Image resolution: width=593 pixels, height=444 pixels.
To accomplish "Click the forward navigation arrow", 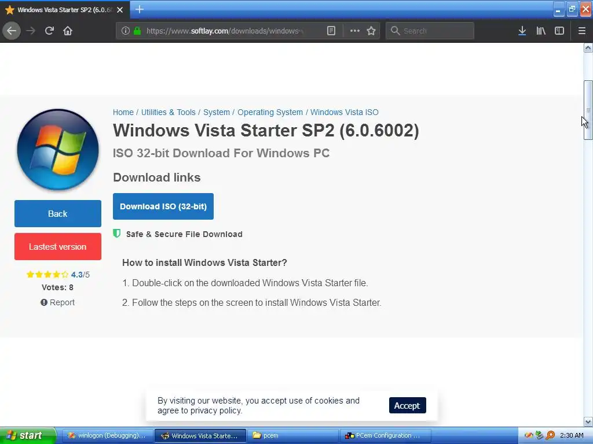I will point(31,31).
